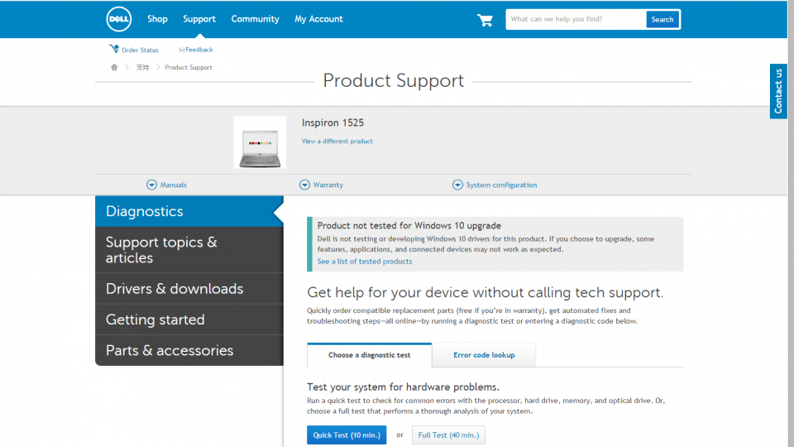794x447 pixels.
Task: Open Drivers & downloads section
Action: (189, 289)
